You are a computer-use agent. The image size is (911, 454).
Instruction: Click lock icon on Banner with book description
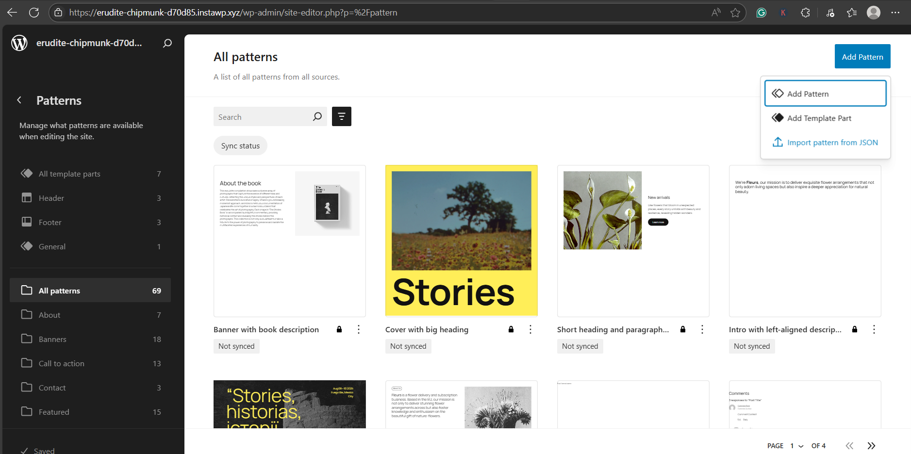(x=339, y=329)
